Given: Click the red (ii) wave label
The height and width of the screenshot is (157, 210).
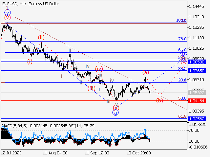Looking at the screenshot, I should tap(41, 38).
